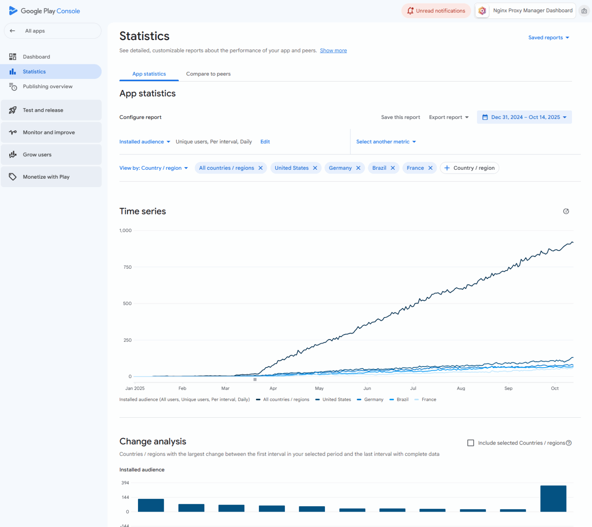Open the Select another metric dropdown
592x527 pixels.
(x=386, y=142)
